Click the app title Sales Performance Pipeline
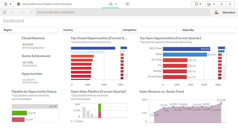 click(x=47, y=4)
